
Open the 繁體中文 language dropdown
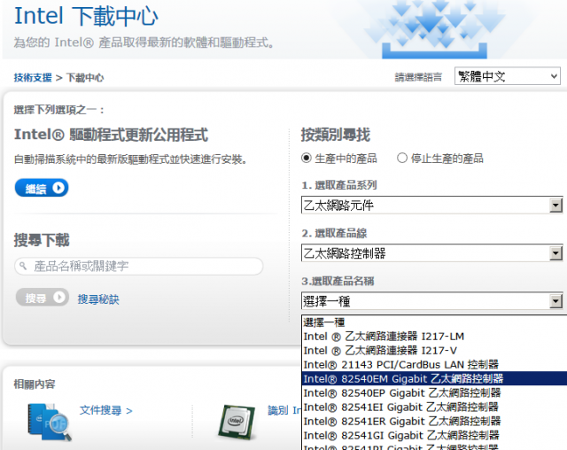point(508,76)
